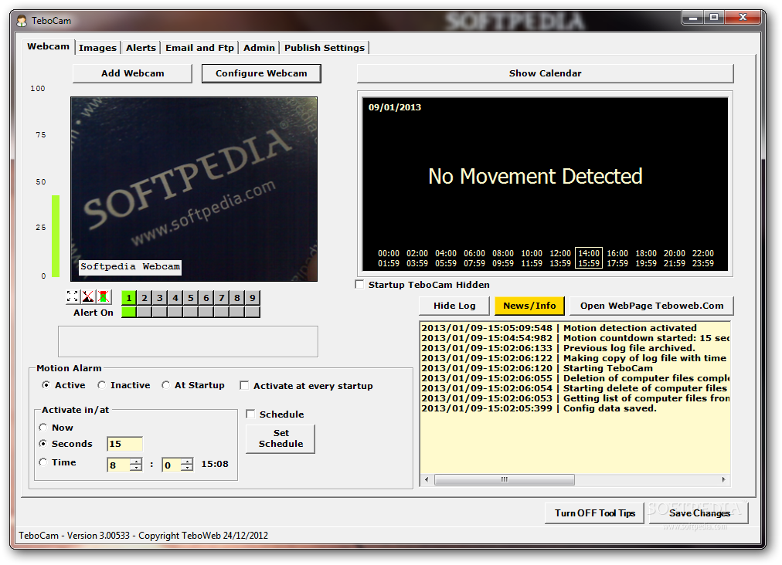Viewport: 782px width, 565px height.
Task: Click the hour input field
Action: point(119,465)
